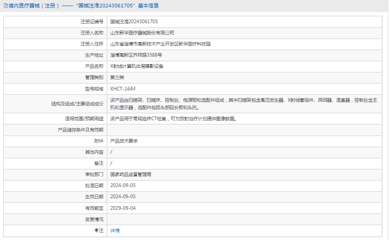
Task: Click the bullet icon beside 注 label
Action: pos(96,230)
